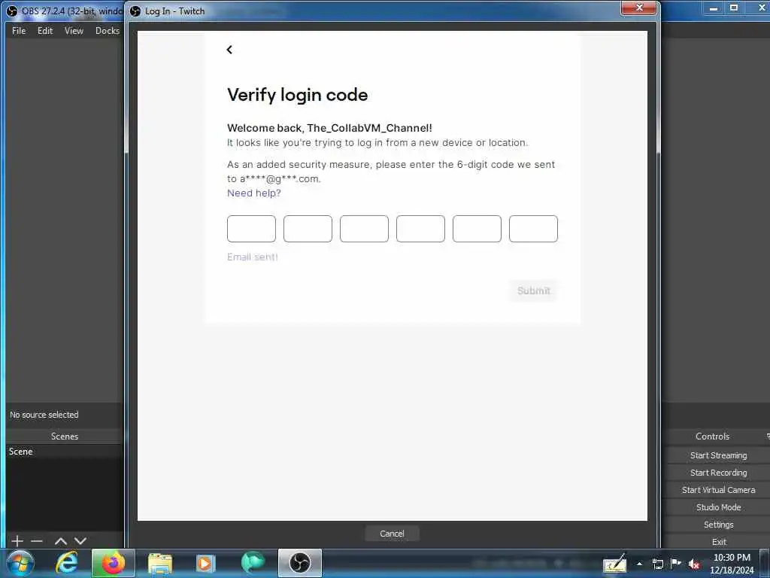Click the Email sent! text
The height and width of the screenshot is (578, 770).
pos(253,257)
